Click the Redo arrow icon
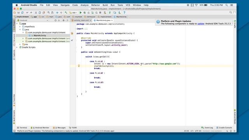Screen dimensions: 249x140 [31, 12]
